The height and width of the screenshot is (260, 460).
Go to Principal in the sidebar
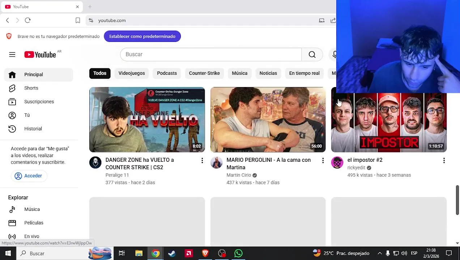[x=39, y=75]
